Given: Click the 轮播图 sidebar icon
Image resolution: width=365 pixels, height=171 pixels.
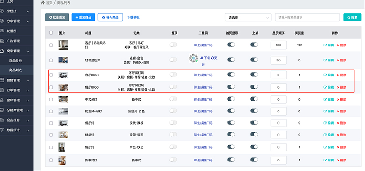Looking at the screenshot, I should [2, 30].
